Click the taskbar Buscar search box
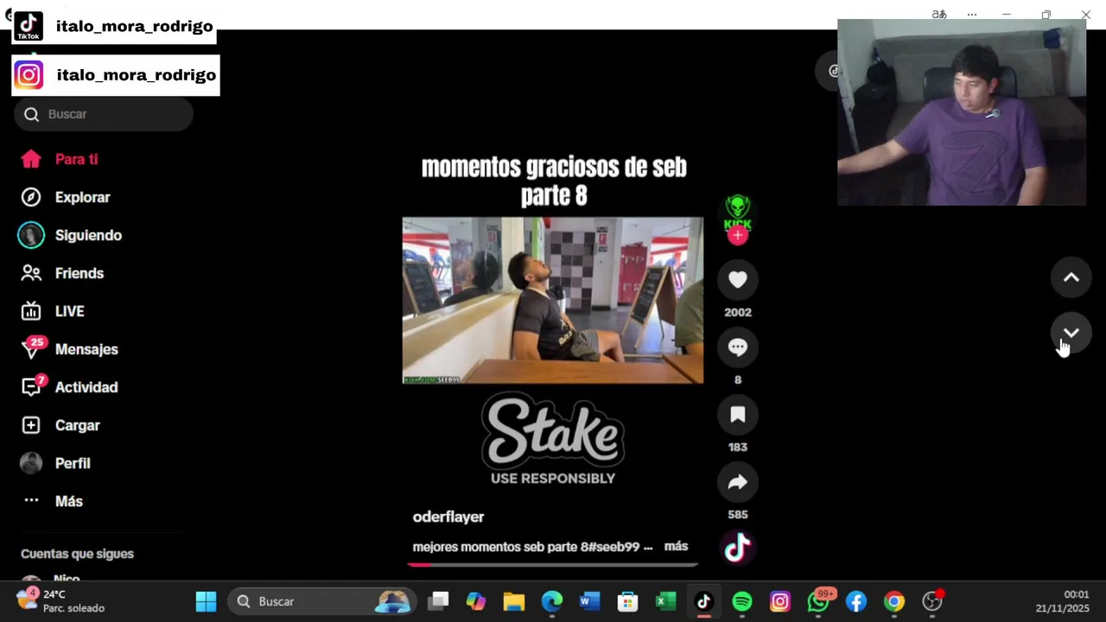Screen dimensions: 1106x622 click(x=321, y=601)
